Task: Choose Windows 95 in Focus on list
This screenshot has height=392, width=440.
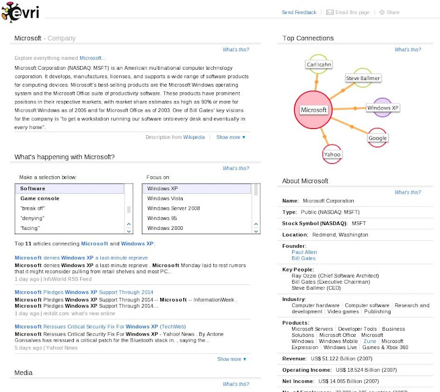Action: click(197, 218)
